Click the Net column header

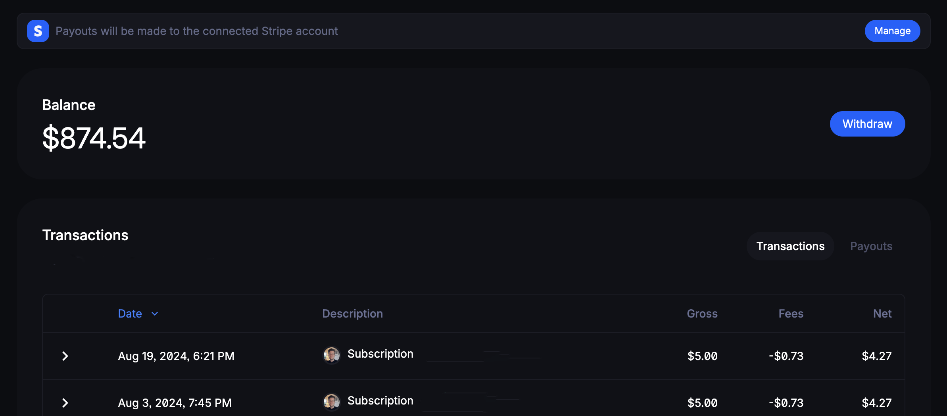[882, 314]
